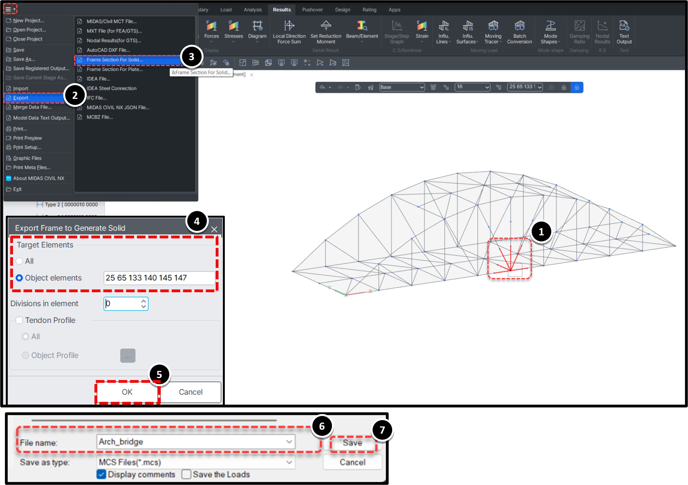The image size is (688, 485).
Task: Select Frame Section For Plate from menu
Action: (x=115, y=69)
